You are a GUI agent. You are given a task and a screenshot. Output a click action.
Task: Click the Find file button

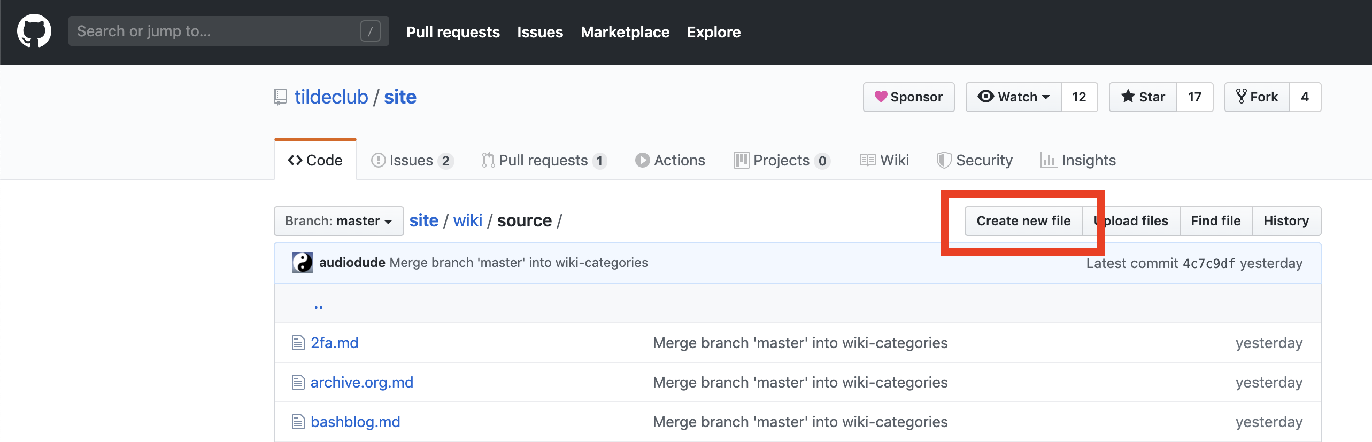(x=1216, y=221)
